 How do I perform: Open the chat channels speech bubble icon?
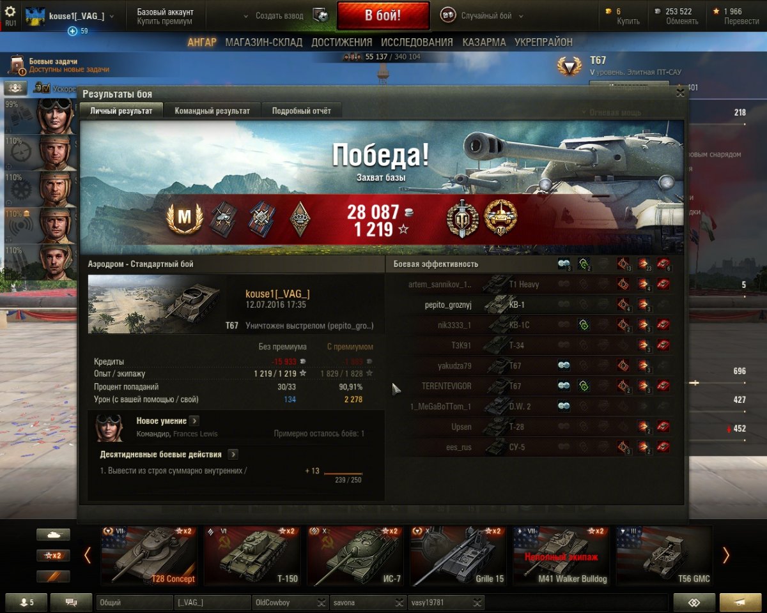(71, 602)
